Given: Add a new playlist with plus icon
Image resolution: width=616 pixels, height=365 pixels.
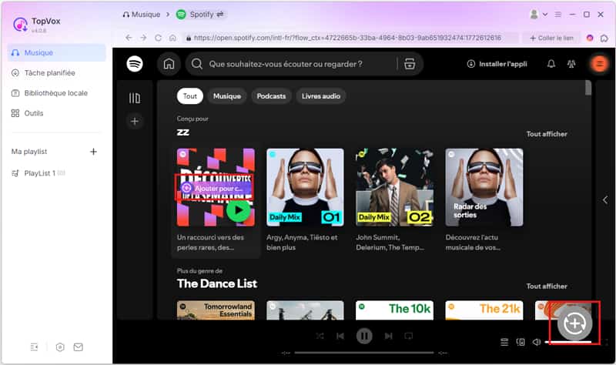Looking at the screenshot, I should pos(93,152).
